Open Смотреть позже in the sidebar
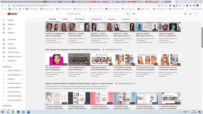The width and height of the screenshot is (203, 114). 13,52
